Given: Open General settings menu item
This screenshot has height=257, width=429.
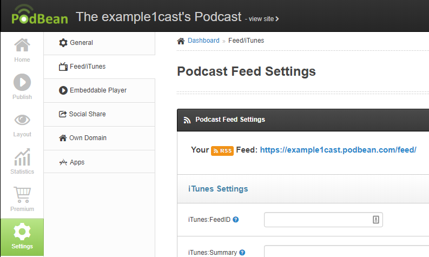Looking at the screenshot, I should click(100, 43).
